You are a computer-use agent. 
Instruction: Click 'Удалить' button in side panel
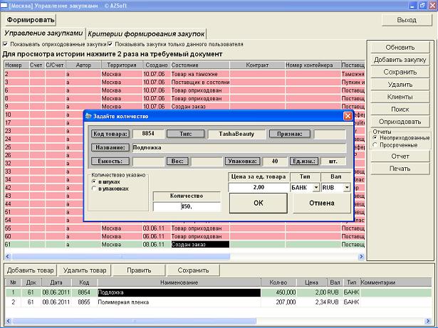point(400,84)
